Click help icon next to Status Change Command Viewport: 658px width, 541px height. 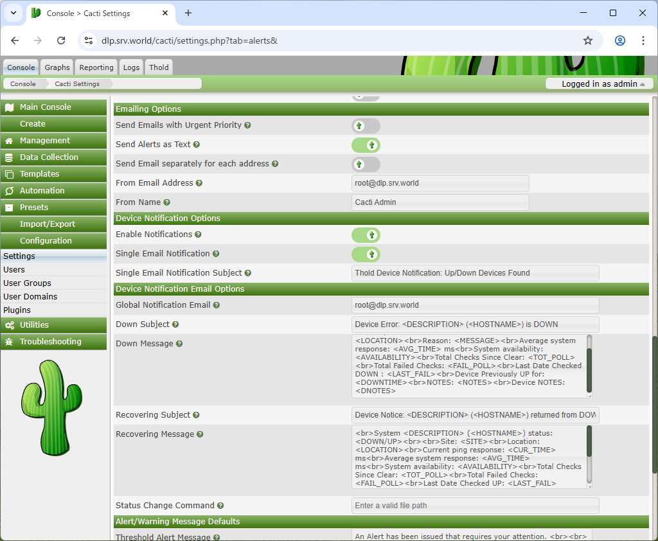(x=220, y=506)
